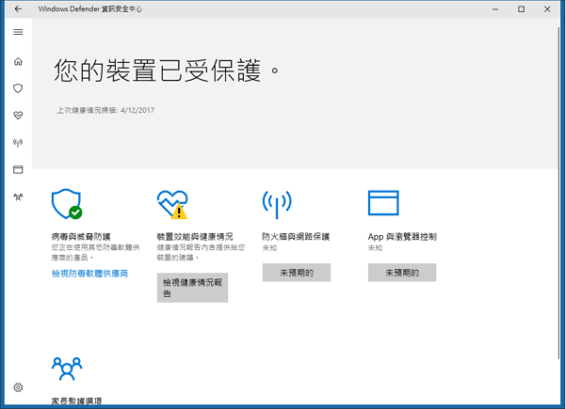
Task: Open App browser control sidebar icon
Action: tap(18, 169)
